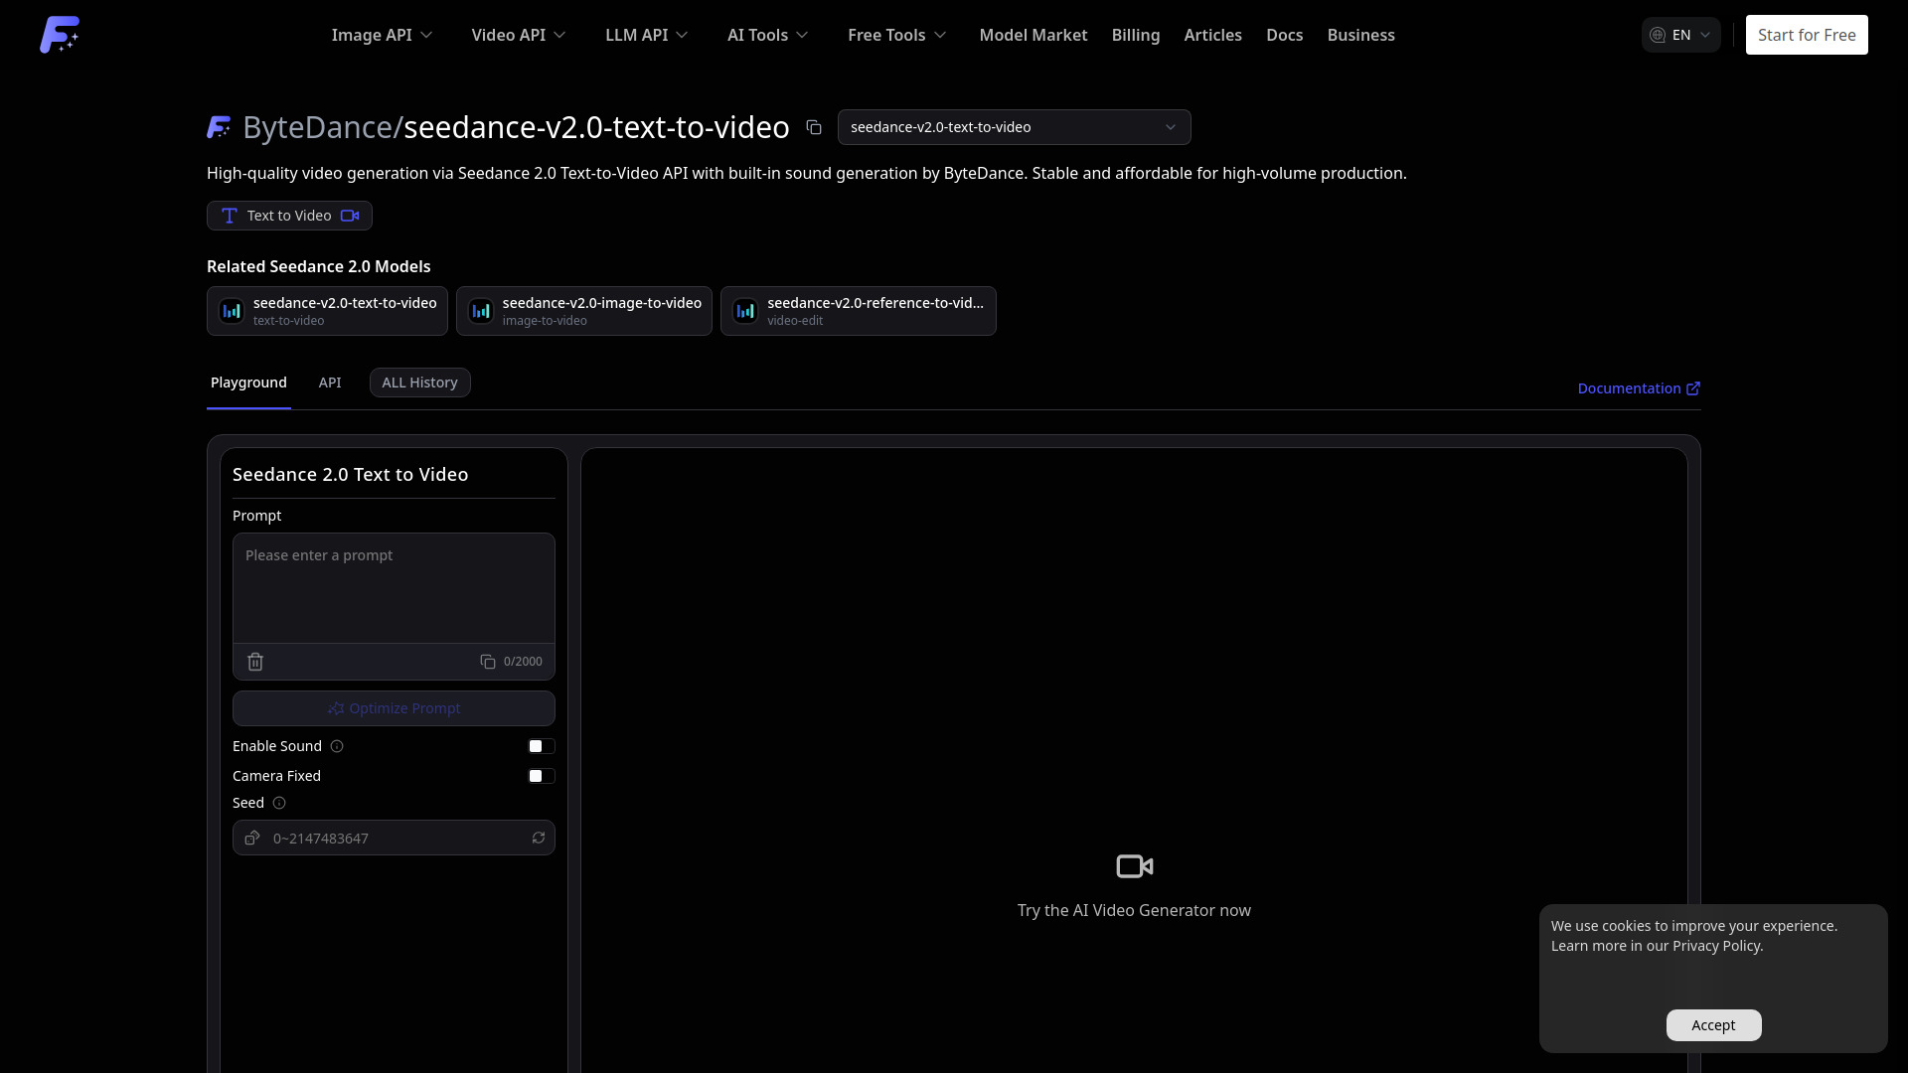
Task: Click the external link icon beside Documentation
Action: click(1693, 388)
